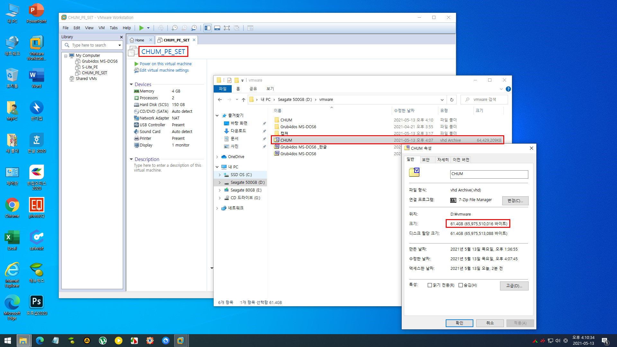The height and width of the screenshot is (347, 617).
Task: Select Seagate 80GB (E:) drive
Action: click(246, 190)
